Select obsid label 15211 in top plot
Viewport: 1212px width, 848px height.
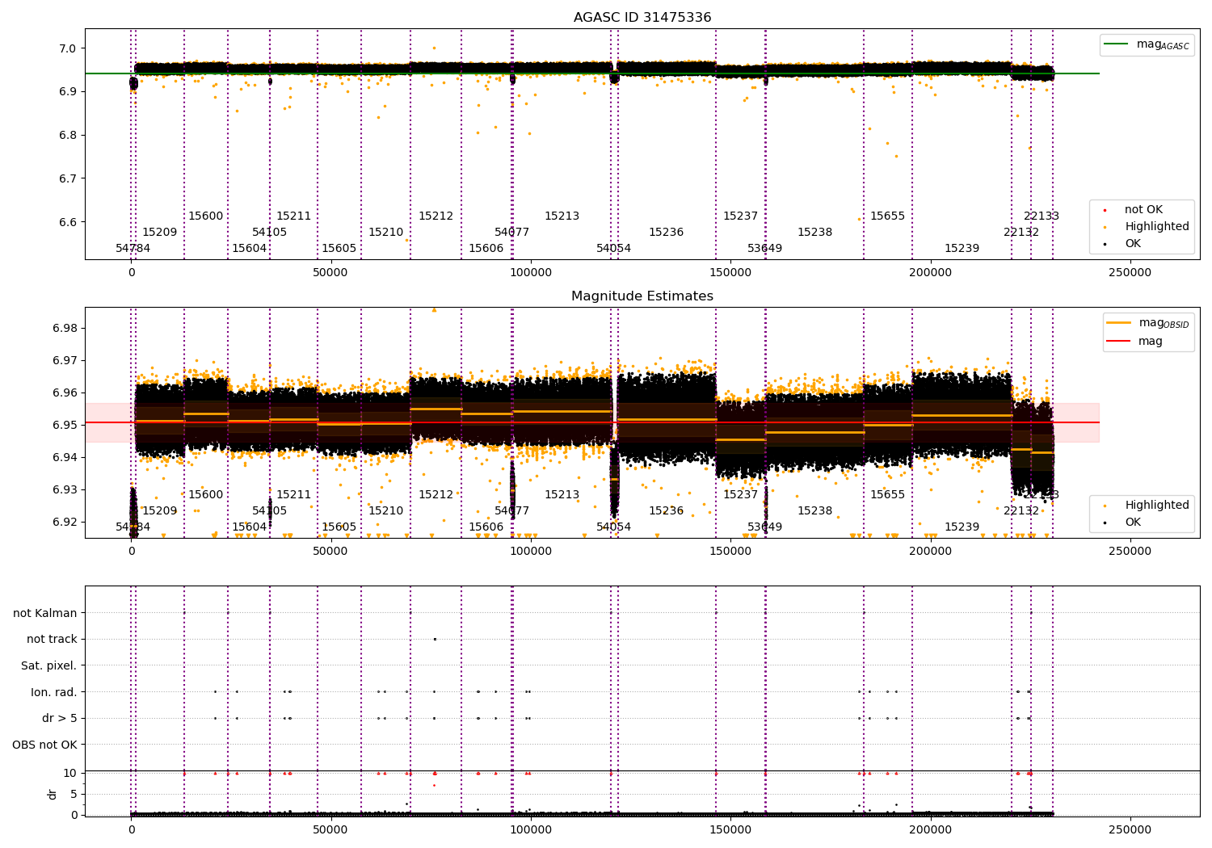click(x=294, y=216)
